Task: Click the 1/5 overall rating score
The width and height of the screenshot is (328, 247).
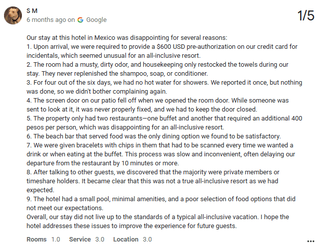Action: (x=306, y=16)
